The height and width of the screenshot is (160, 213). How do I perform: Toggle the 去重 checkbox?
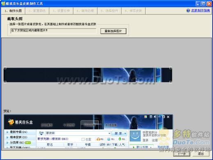83,140
